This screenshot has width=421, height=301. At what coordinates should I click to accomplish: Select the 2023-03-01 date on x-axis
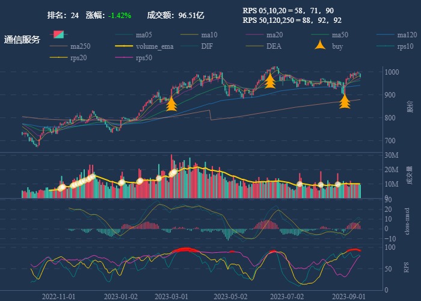170,296
